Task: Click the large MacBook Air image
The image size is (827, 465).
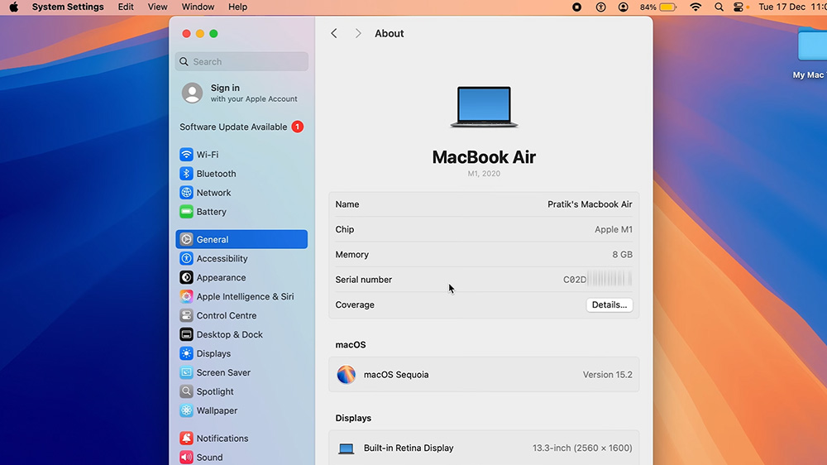Action: click(x=484, y=107)
